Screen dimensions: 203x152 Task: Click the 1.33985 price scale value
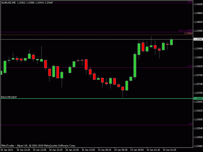pos(198,31)
